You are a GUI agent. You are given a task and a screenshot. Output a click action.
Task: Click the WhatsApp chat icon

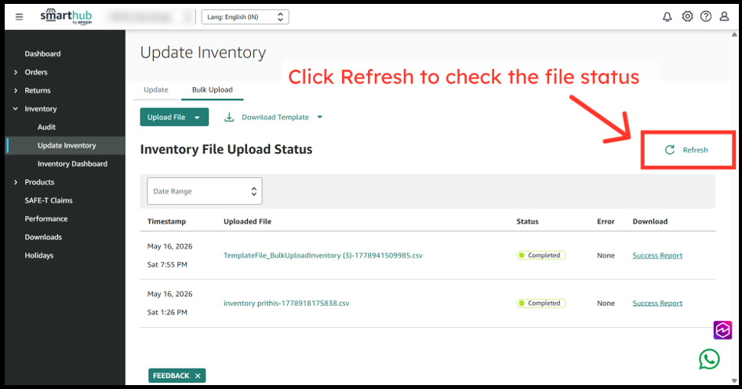(x=709, y=359)
